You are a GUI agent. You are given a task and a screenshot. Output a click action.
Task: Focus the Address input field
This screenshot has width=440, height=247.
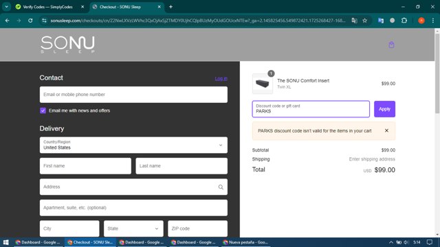(133, 187)
